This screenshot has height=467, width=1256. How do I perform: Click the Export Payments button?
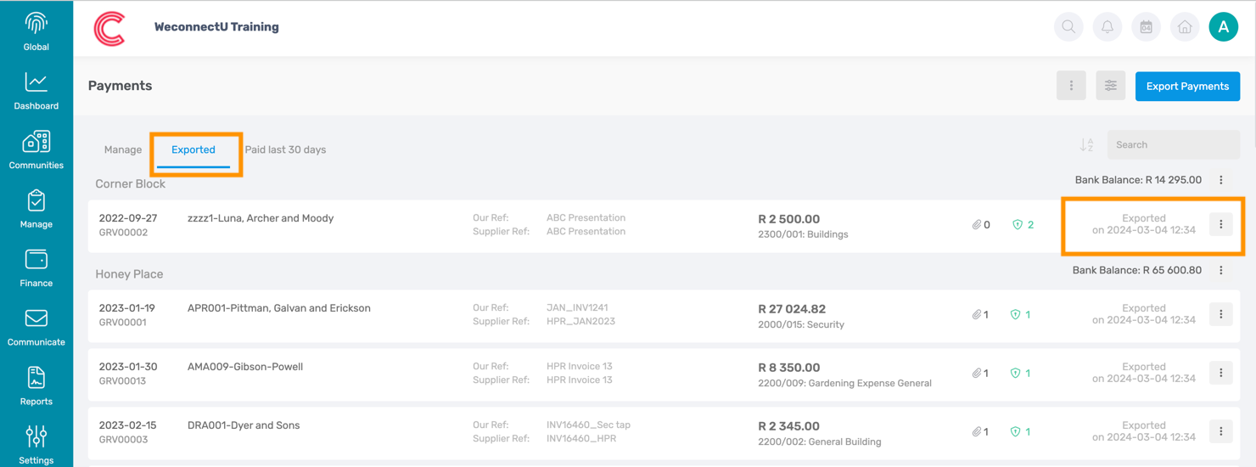coord(1187,86)
